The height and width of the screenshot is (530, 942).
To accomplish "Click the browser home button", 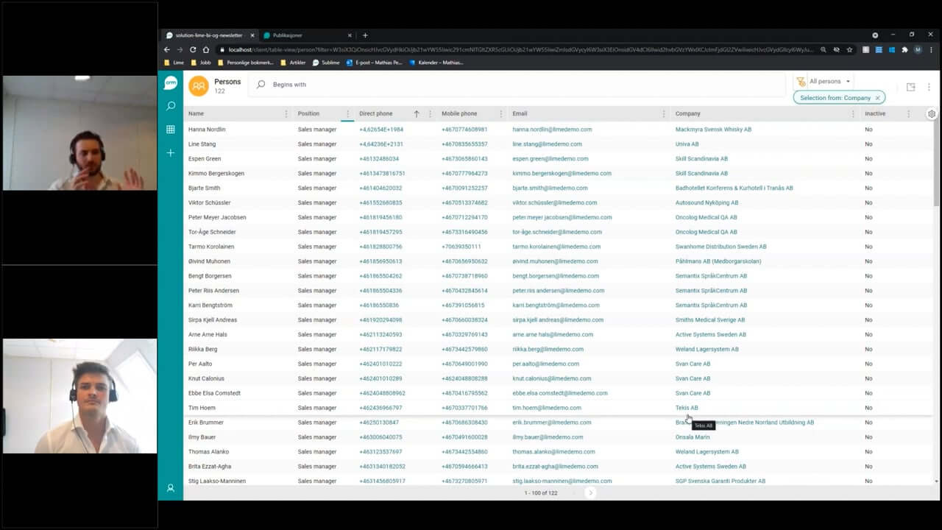I will (x=206, y=49).
